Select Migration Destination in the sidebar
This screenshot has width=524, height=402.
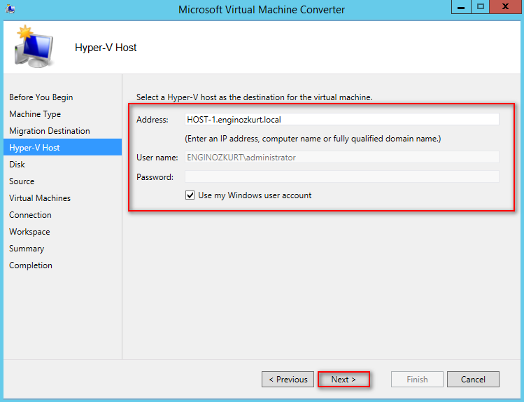tap(50, 131)
